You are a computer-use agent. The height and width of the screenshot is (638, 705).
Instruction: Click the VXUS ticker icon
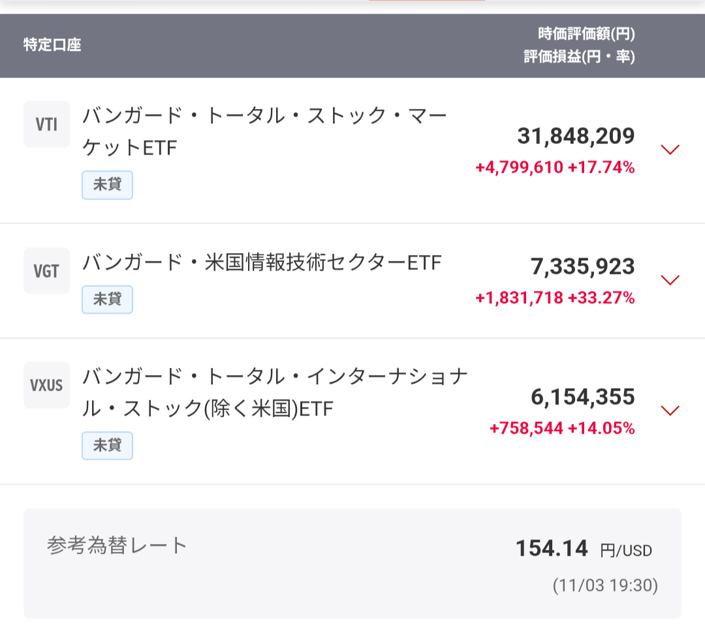(x=46, y=385)
